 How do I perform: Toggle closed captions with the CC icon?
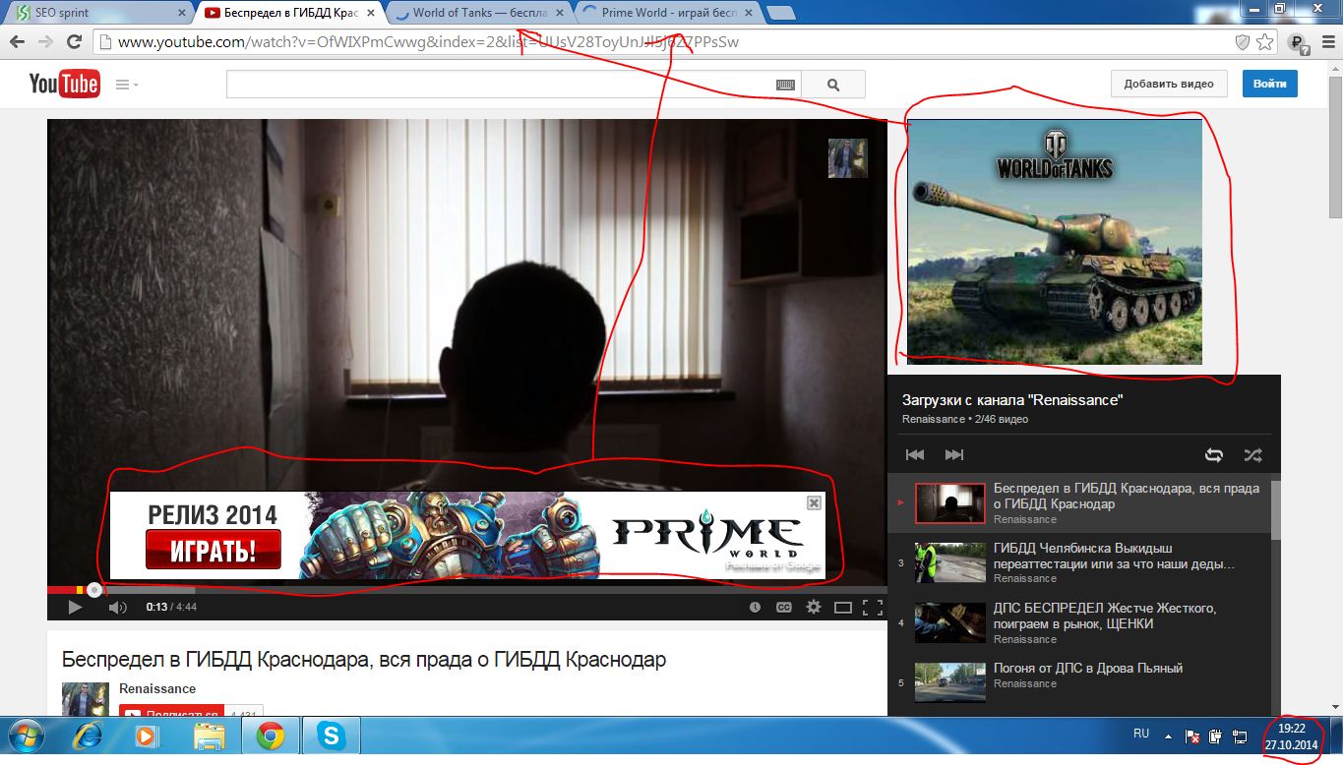(x=784, y=608)
